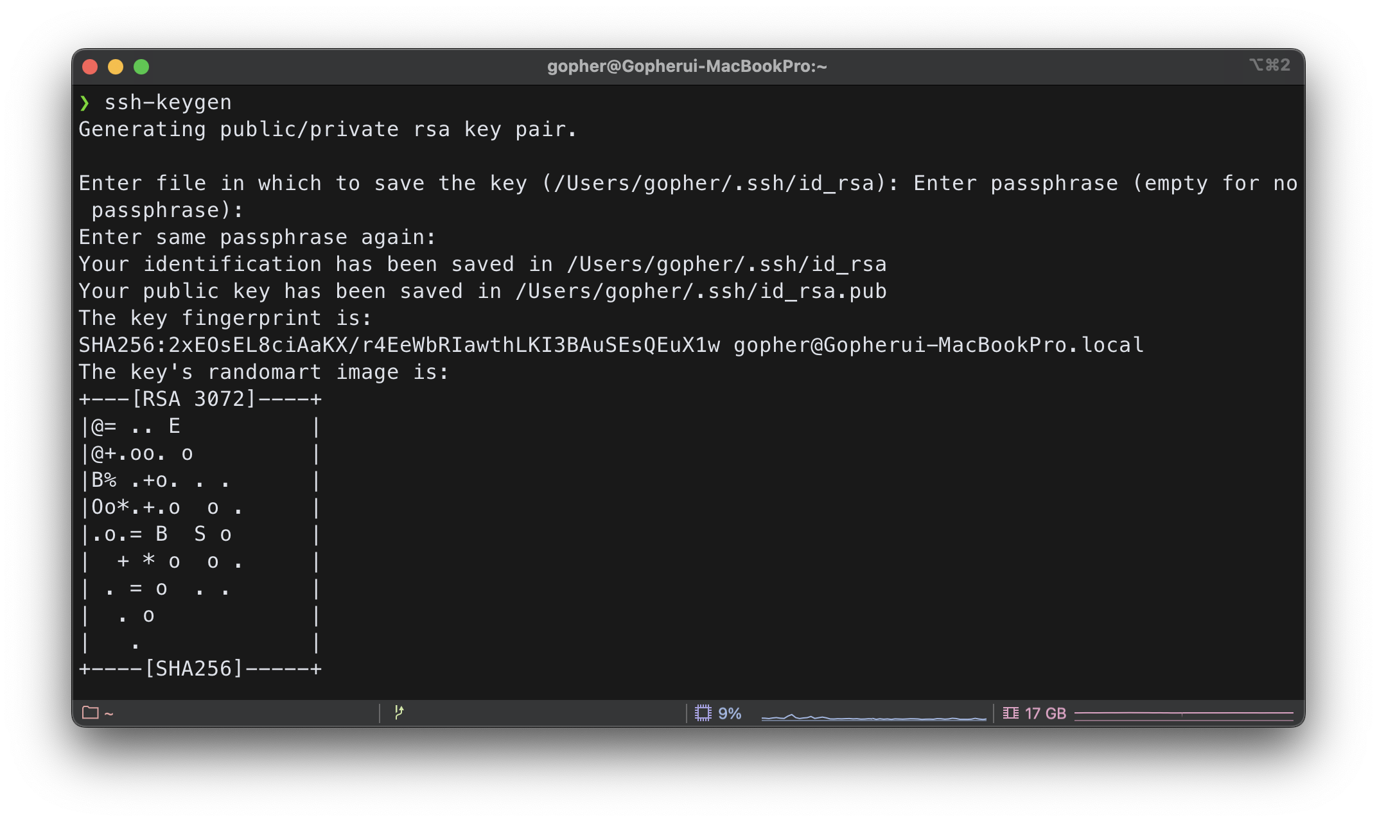Click the [SHA256] randomart footer
This screenshot has height=822, width=1377.
[193, 669]
